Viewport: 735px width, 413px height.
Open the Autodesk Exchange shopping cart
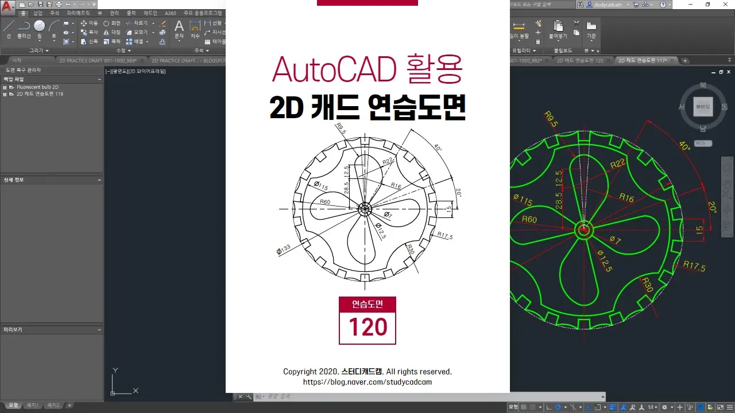coord(636,5)
